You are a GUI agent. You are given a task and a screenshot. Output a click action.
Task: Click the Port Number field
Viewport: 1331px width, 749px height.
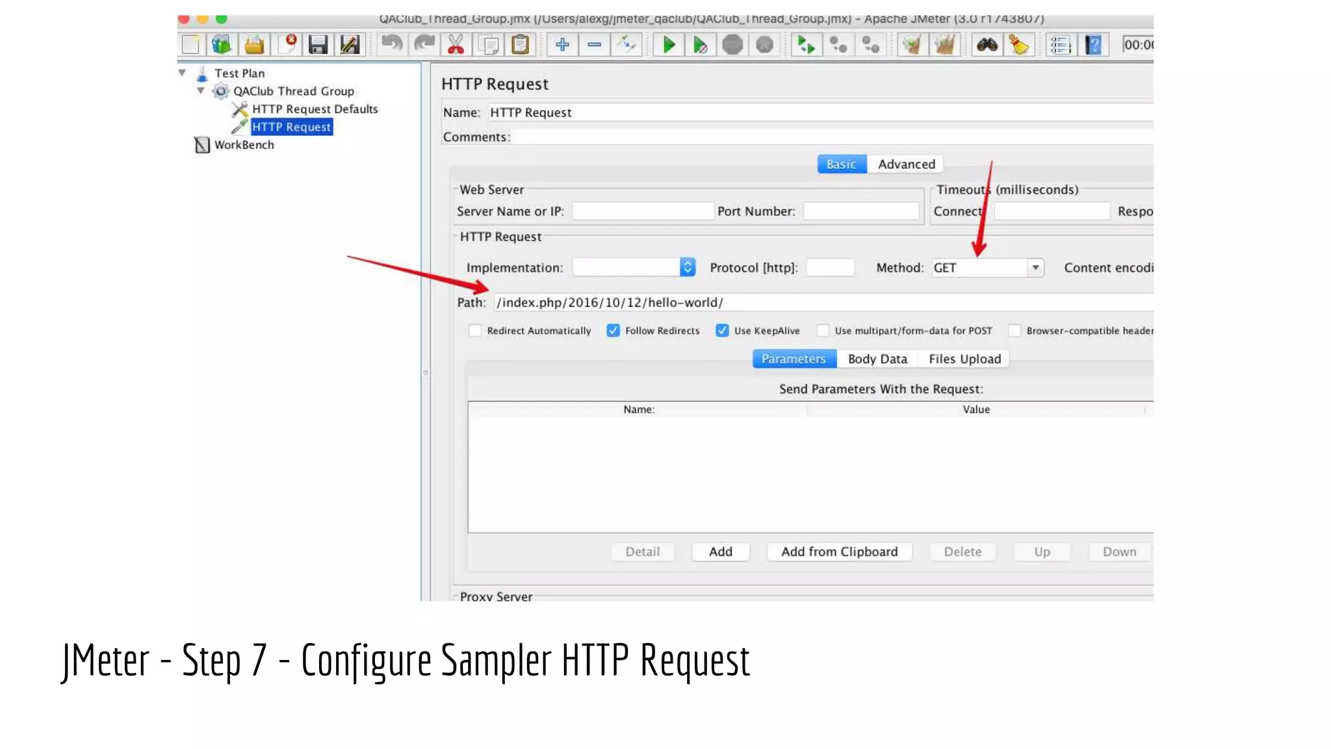[861, 211]
